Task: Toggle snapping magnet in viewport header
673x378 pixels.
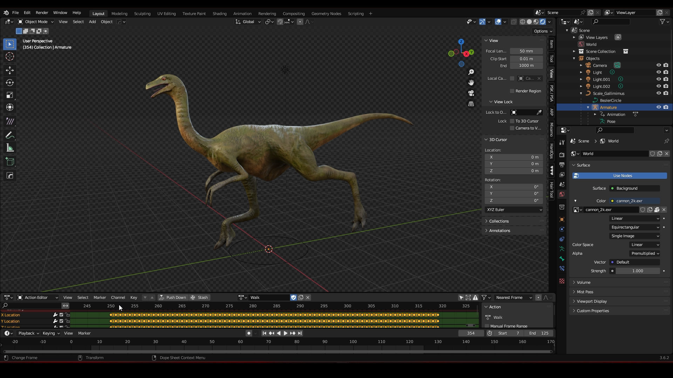Action: pyautogui.click(x=280, y=22)
